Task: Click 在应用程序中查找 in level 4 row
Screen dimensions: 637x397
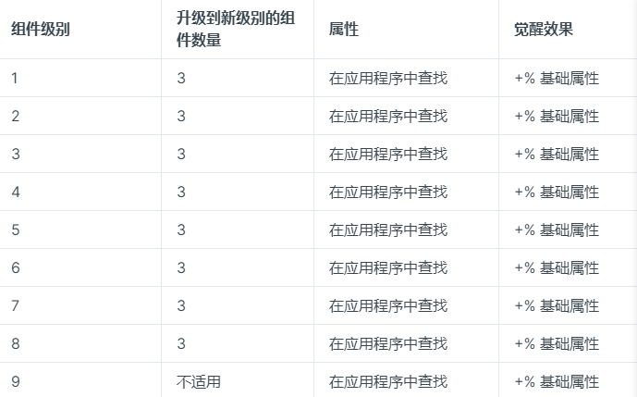Action: click(x=388, y=192)
